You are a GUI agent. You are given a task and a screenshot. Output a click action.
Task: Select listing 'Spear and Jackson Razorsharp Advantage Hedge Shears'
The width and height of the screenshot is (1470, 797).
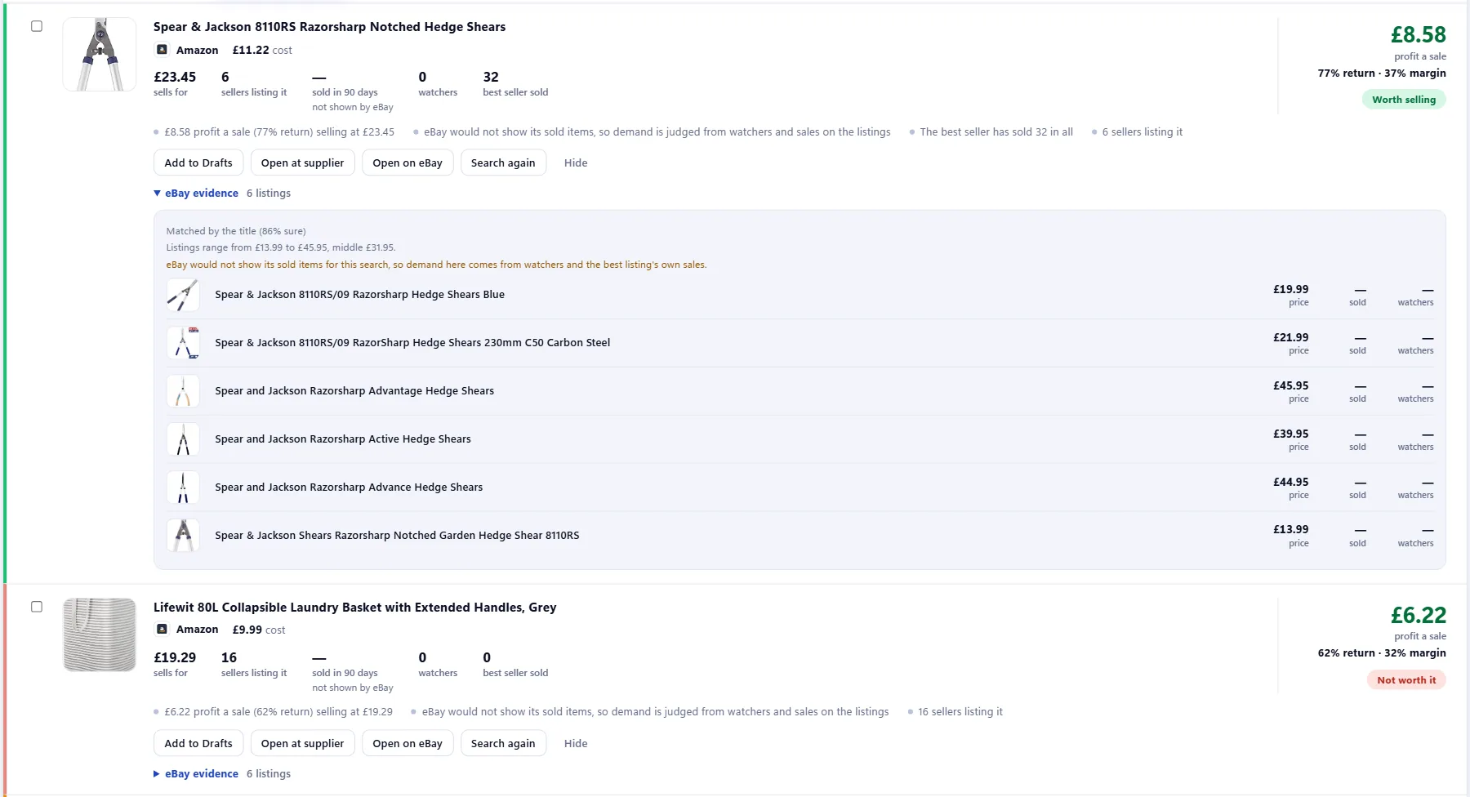click(354, 391)
